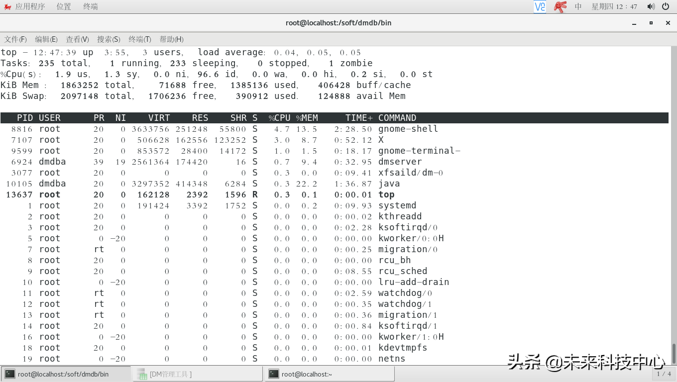Click the volume speaker icon
This screenshot has width=677, height=382.
pyautogui.click(x=651, y=6)
